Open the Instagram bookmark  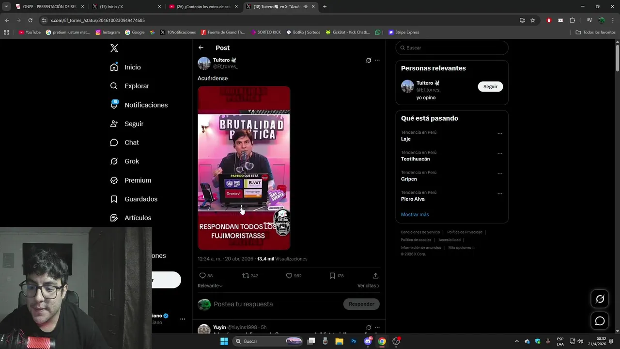(108, 32)
